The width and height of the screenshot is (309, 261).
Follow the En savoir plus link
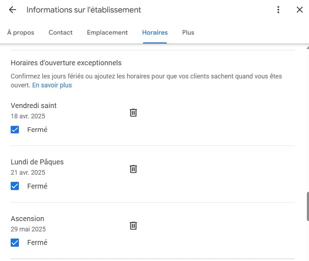52,85
